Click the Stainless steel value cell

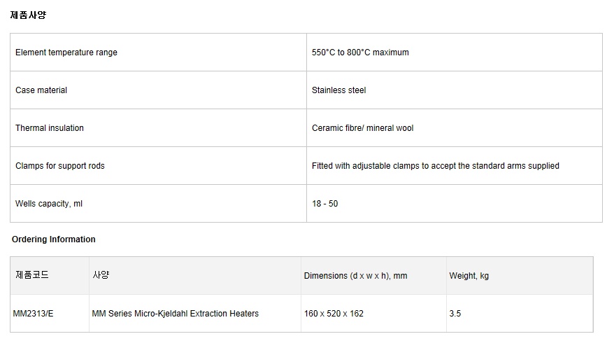tap(455, 90)
